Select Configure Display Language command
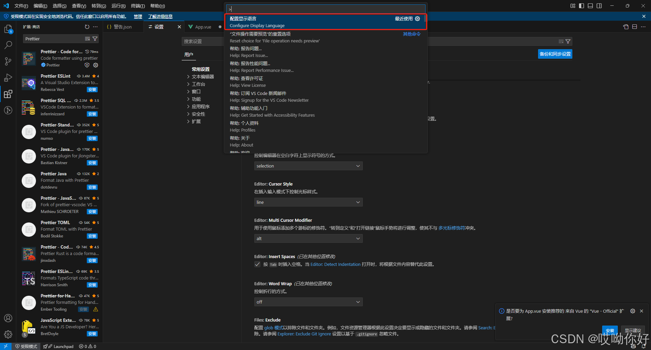The width and height of the screenshot is (651, 350). tap(325, 22)
